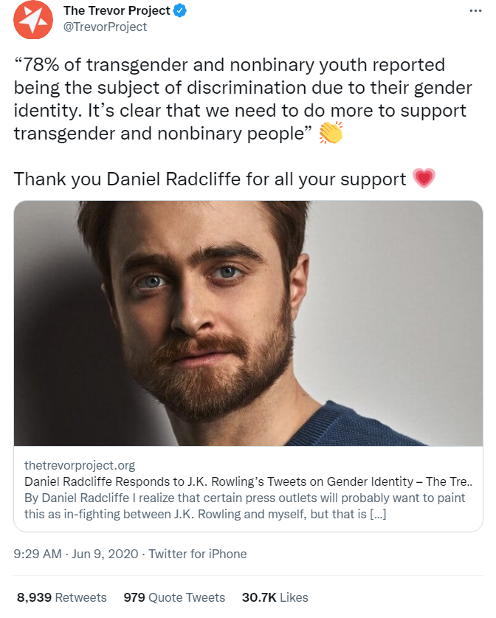Click the Jun 9, 2020 date
The width and height of the screenshot is (496, 618).
coord(106,554)
